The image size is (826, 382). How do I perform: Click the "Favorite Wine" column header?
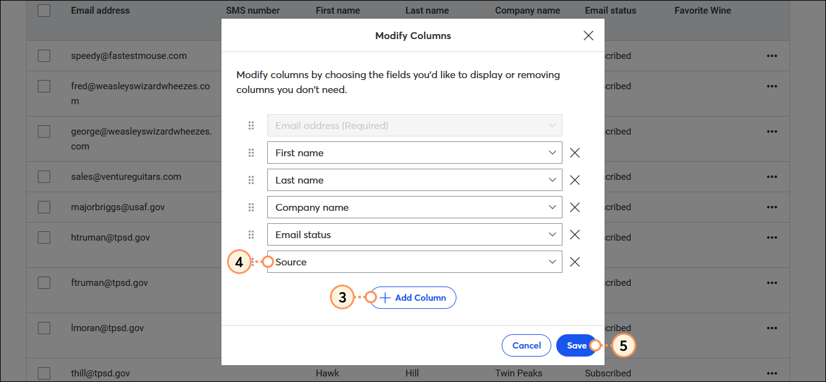(703, 10)
